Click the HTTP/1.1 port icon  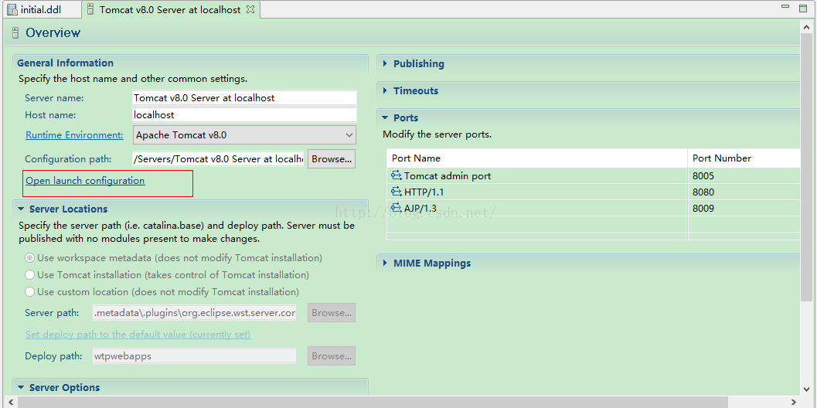[397, 192]
